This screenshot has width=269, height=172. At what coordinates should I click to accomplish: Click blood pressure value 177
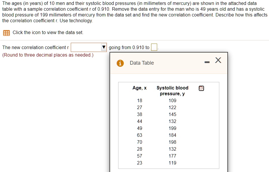click(x=172, y=156)
